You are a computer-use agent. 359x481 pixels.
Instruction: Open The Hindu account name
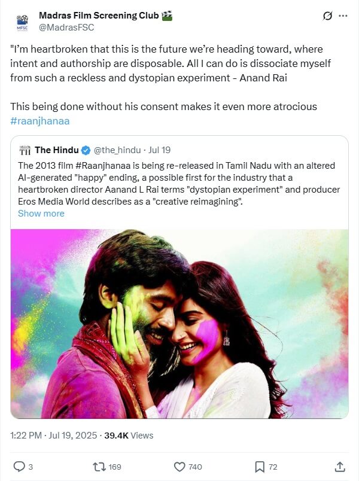(x=56, y=150)
